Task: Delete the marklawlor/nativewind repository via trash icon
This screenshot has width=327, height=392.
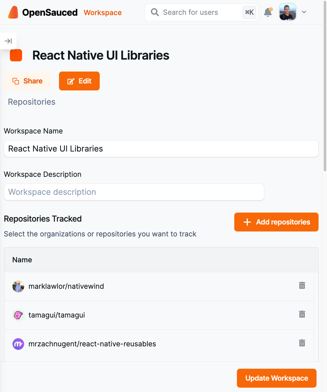Action: pos(302,286)
